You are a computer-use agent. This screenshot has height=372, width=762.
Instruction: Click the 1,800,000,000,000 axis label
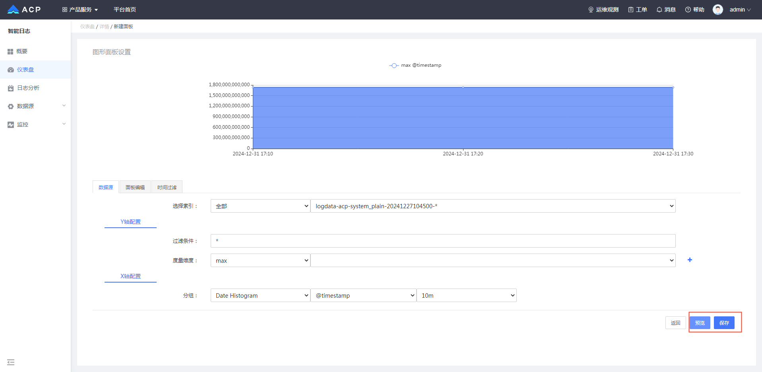(229, 85)
